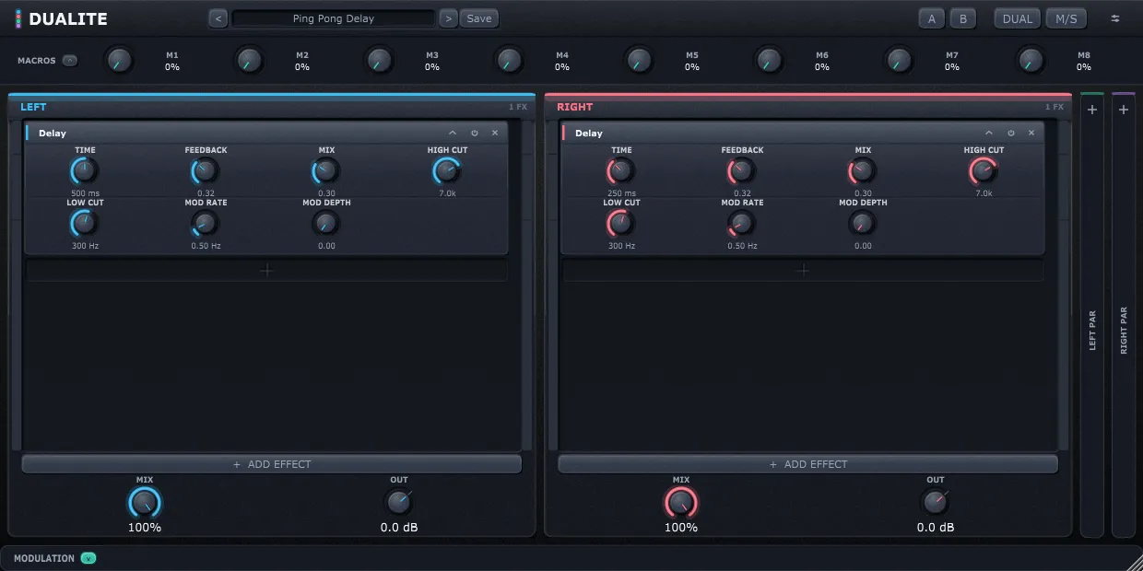Go to previous preset with left arrow
1143x571 pixels.
pos(218,18)
